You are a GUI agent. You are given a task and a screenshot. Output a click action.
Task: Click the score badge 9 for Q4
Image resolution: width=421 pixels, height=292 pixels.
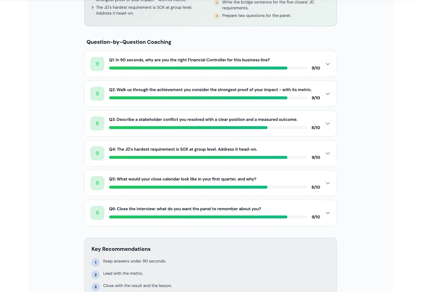[x=97, y=153]
